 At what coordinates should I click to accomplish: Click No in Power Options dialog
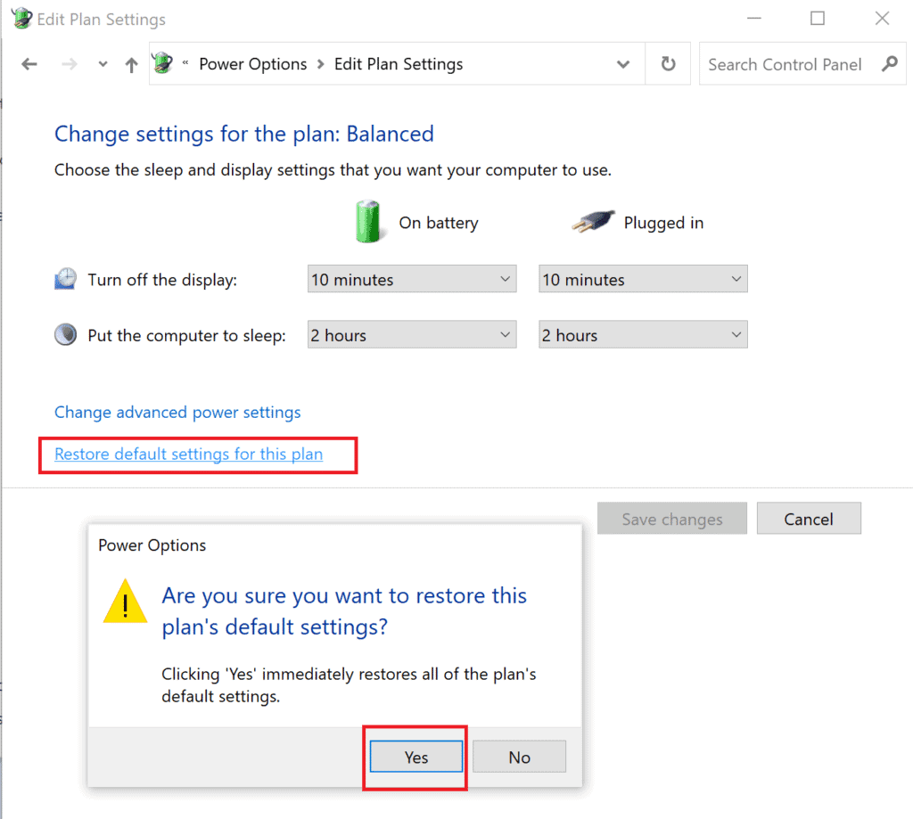[x=519, y=758]
